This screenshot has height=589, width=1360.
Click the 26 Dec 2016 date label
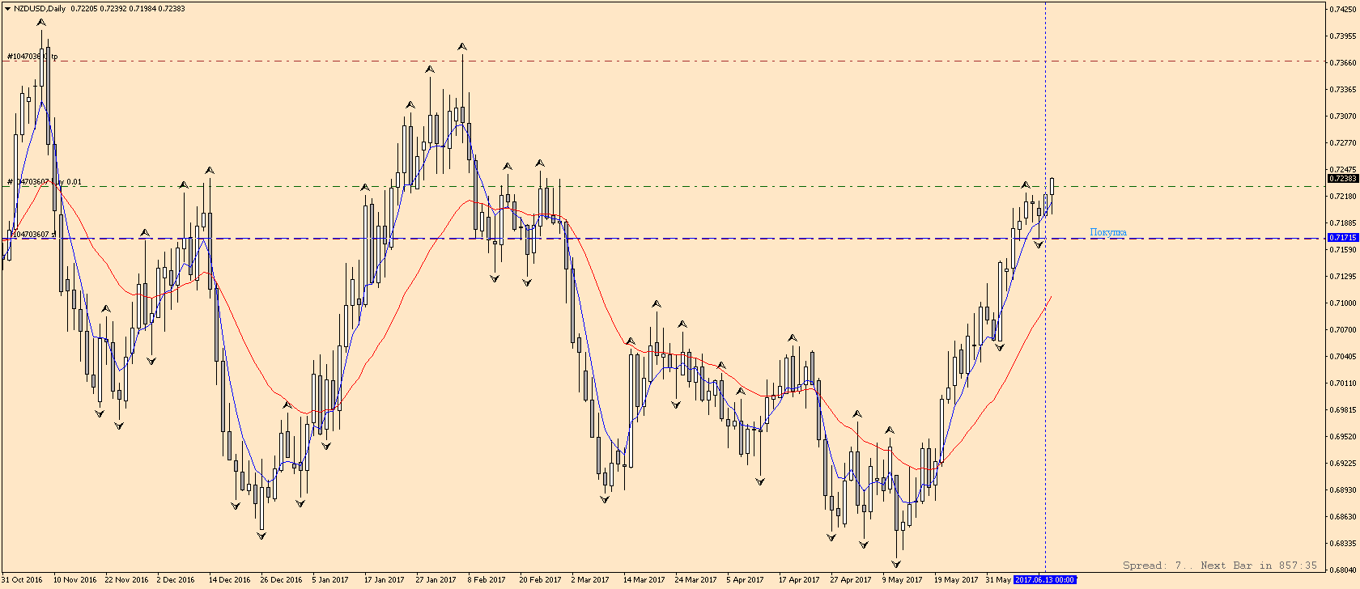click(281, 580)
